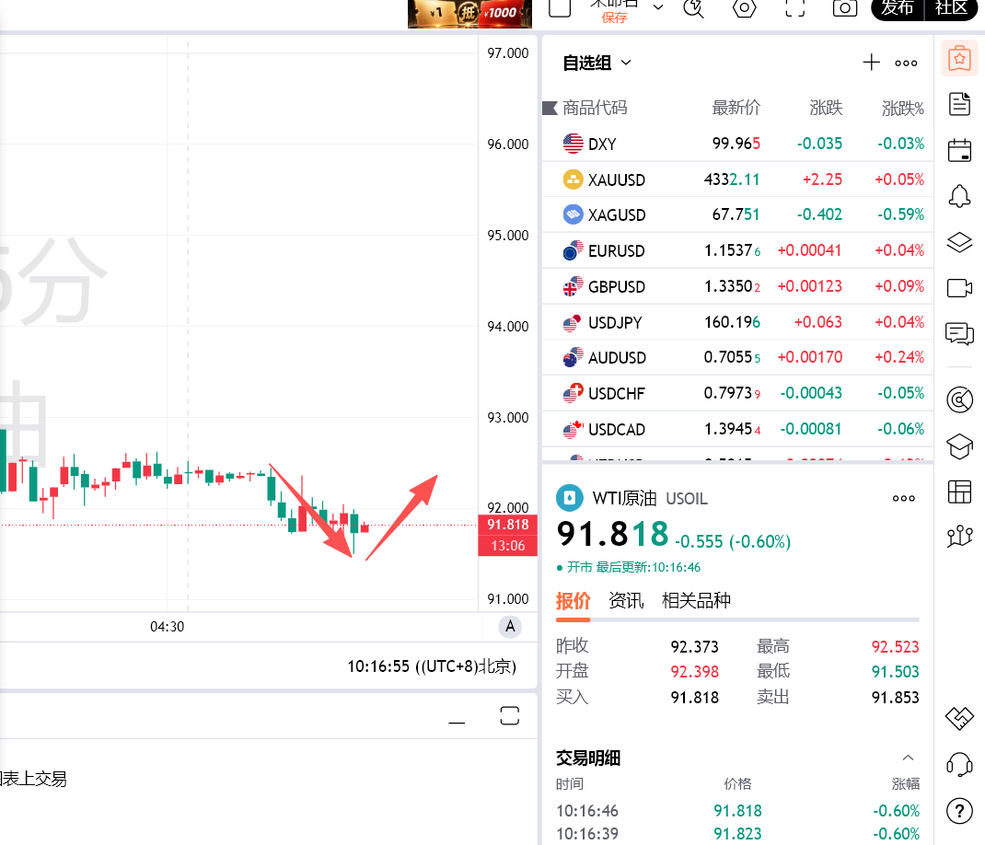Take a chart snapshot with camera icon
The height and width of the screenshot is (845, 985).
pyautogui.click(x=845, y=8)
